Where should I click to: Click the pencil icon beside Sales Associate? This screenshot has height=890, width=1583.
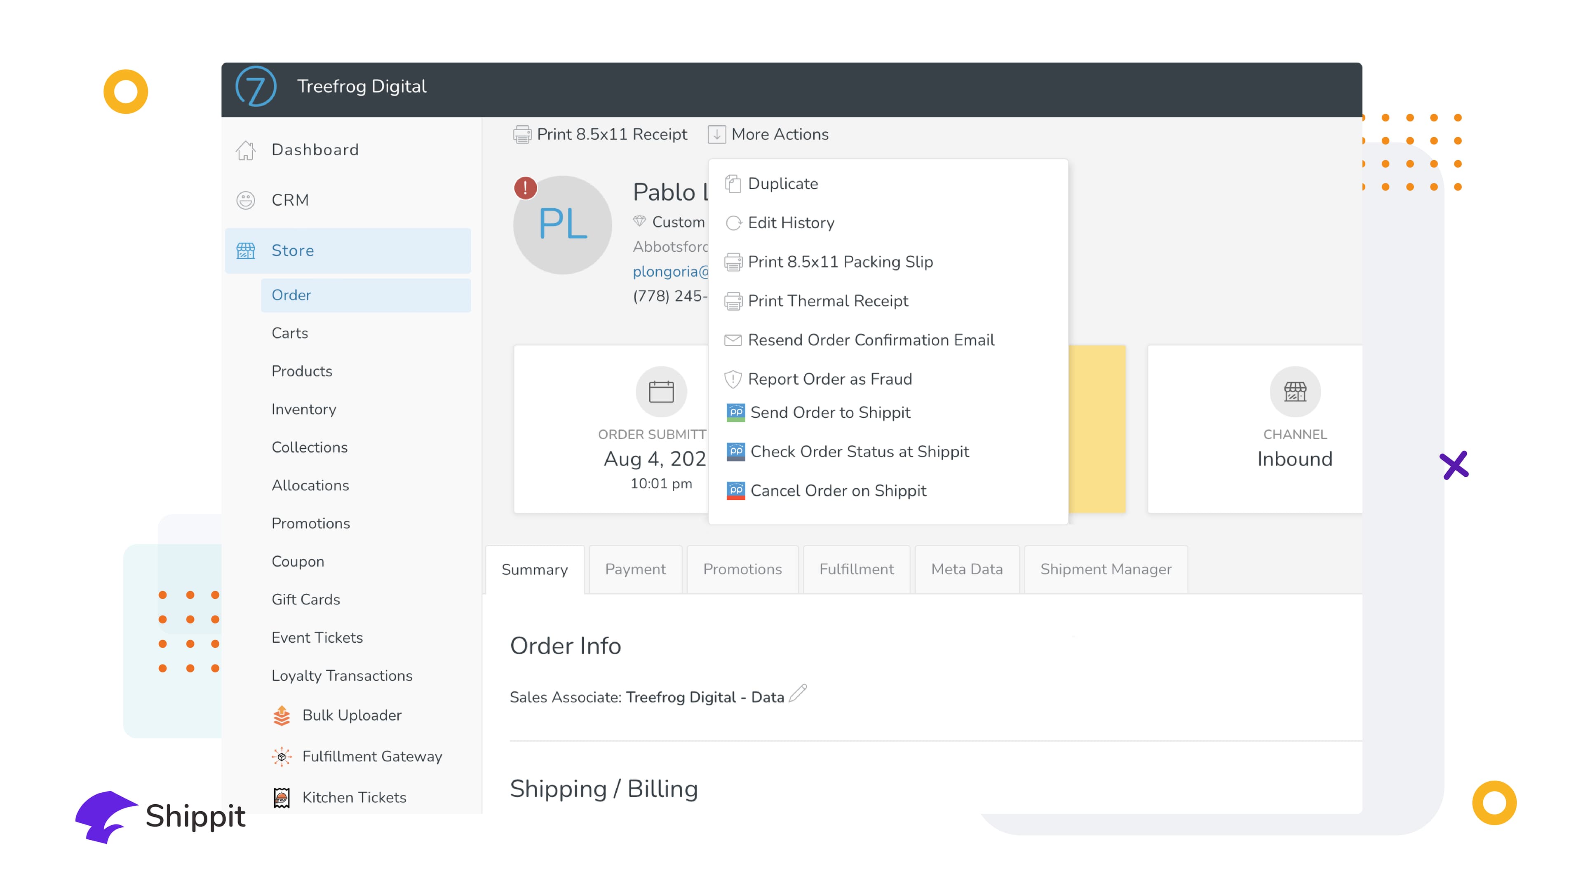point(798,693)
